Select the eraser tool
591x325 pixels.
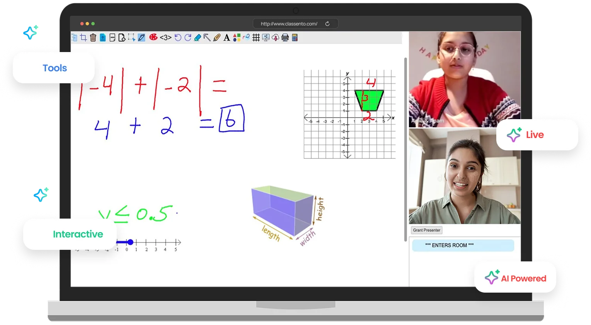[198, 37]
